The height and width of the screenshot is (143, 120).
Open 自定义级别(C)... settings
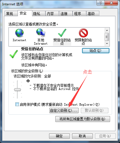[64, 110]
